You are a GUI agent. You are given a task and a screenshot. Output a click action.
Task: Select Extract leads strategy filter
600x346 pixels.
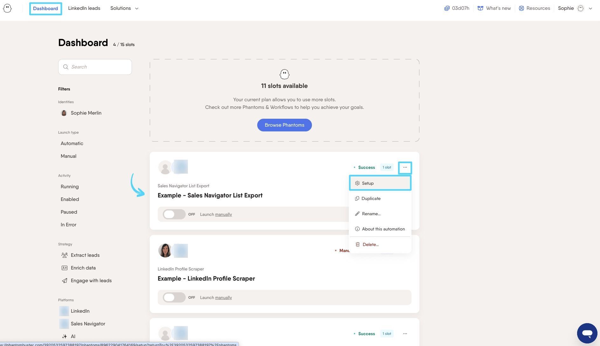pyautogui.click(x=80, y=255)
